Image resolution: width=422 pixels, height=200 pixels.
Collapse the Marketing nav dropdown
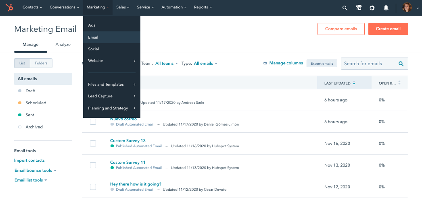pyautogui.click(x=98, y=8)
